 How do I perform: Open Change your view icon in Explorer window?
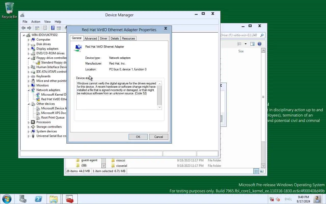pos(239,44)
